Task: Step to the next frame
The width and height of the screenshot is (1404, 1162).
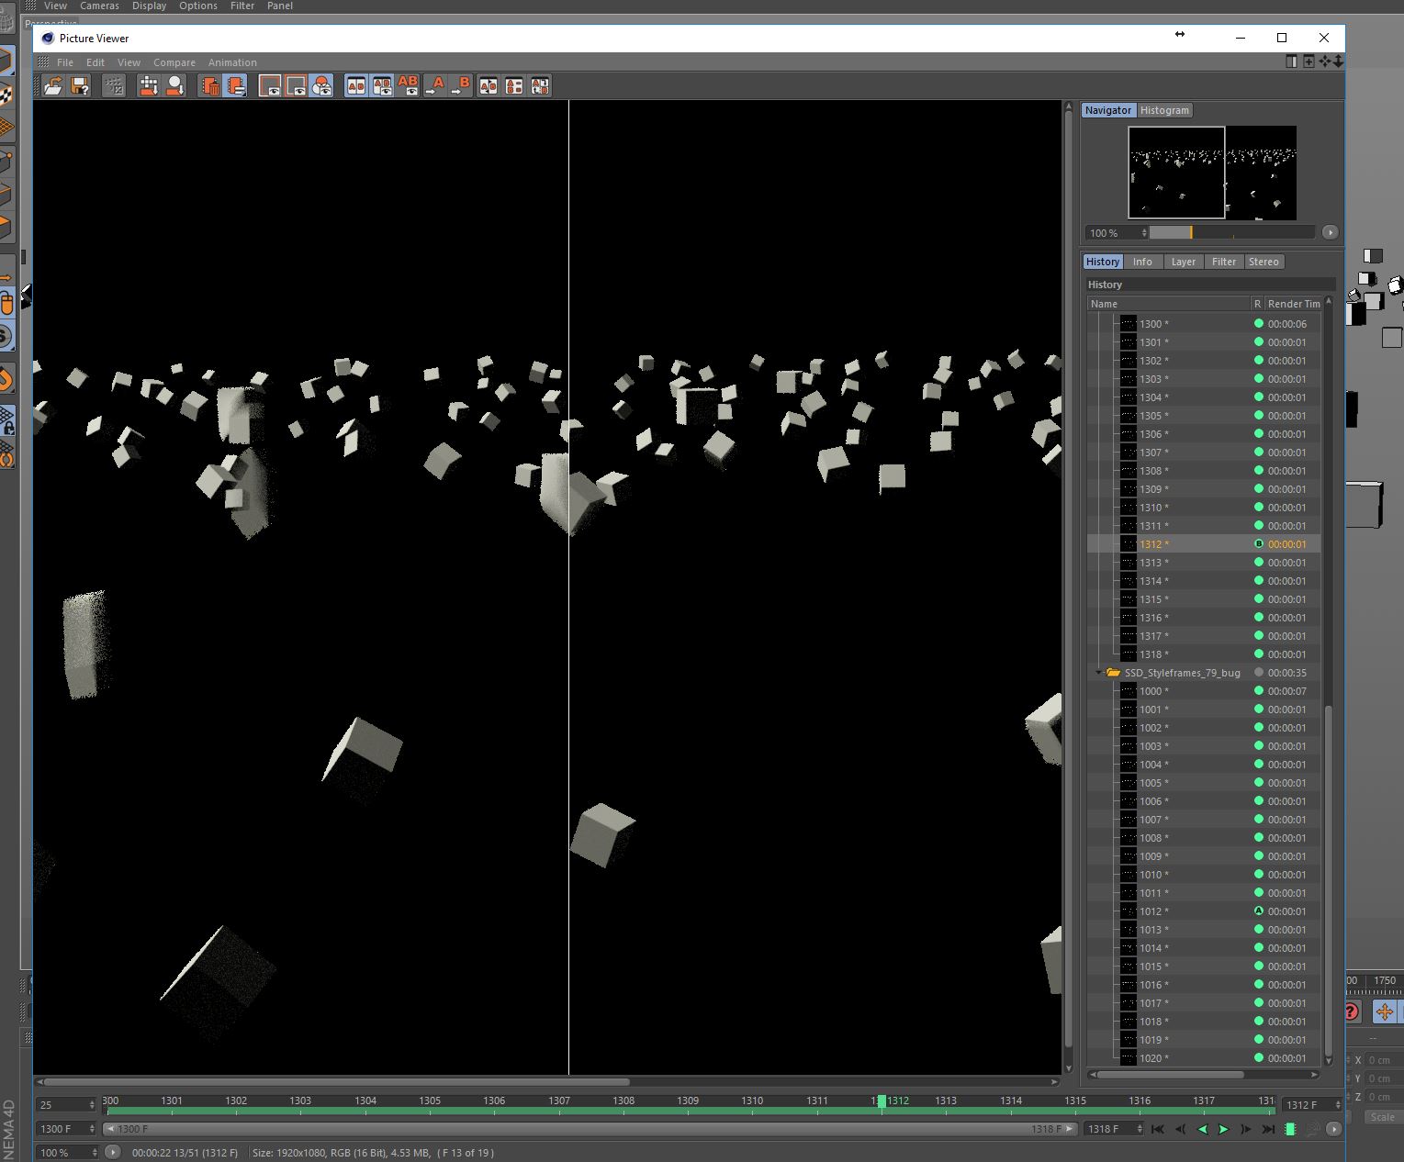Action: (1245, 1129)
